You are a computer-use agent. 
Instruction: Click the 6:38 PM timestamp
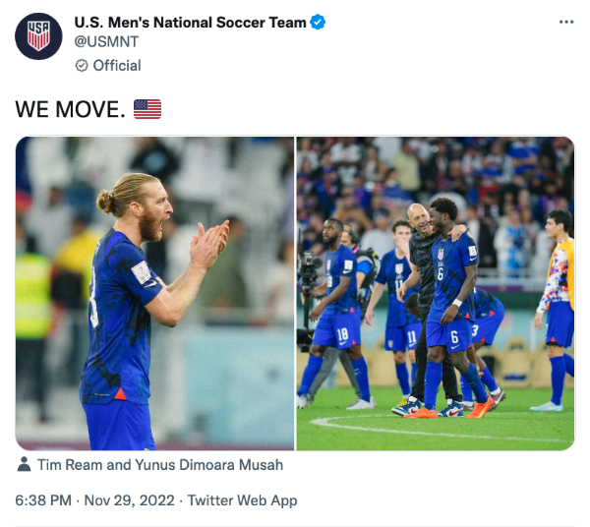pyautogui.click(x=43, y=500)
